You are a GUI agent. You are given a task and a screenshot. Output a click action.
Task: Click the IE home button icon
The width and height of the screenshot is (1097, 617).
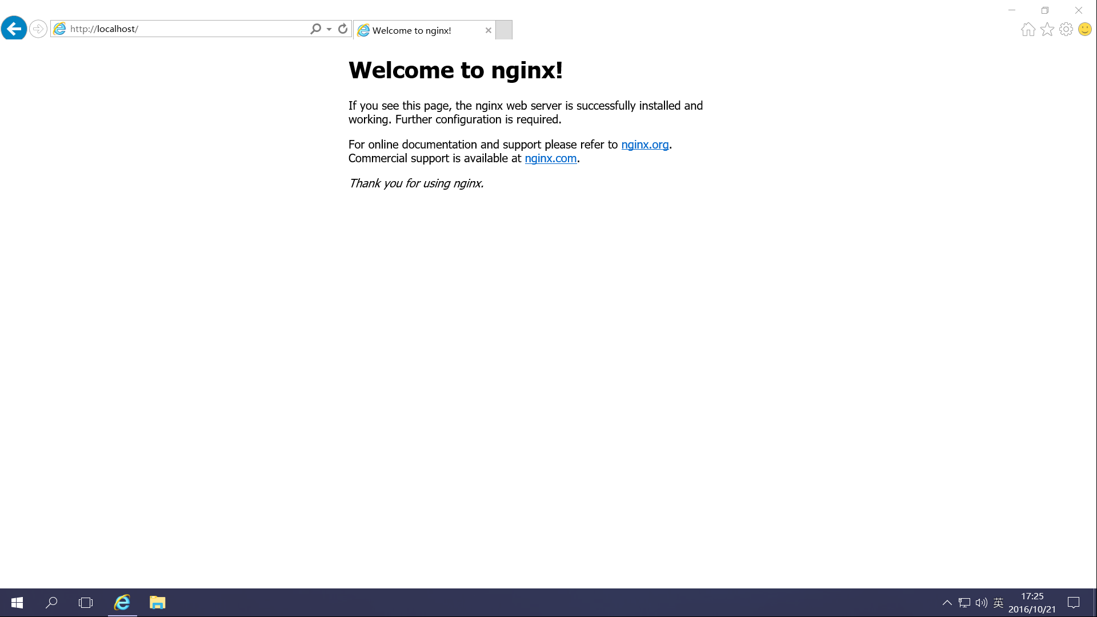tap(1027, 29)
